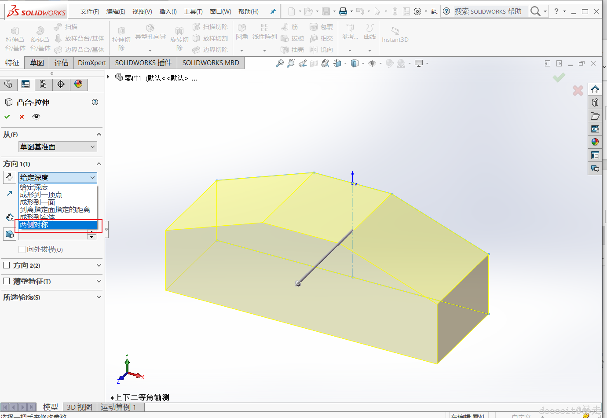Click the help question mark beside 凸台-拉伸

pos(95,102)
